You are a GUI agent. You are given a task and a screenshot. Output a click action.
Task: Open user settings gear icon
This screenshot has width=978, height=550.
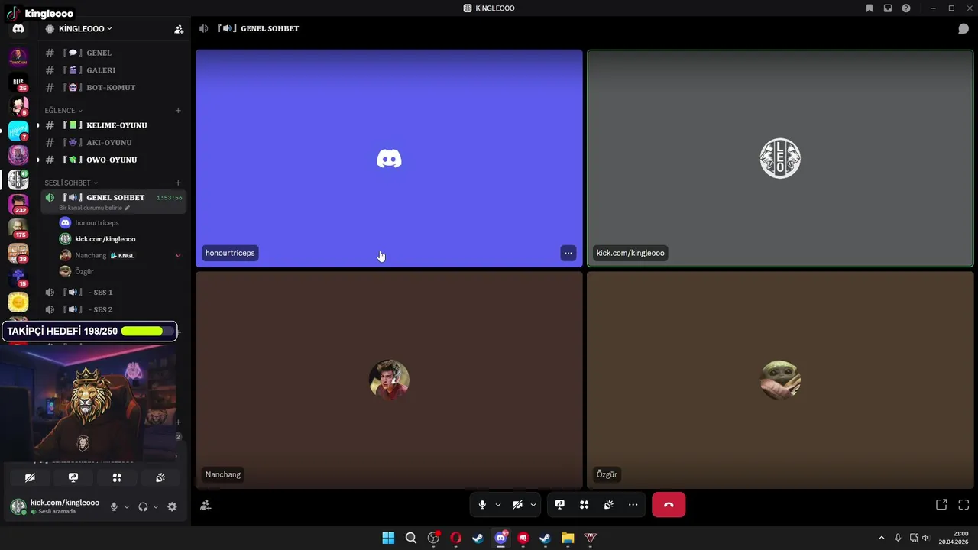point(172,506)
